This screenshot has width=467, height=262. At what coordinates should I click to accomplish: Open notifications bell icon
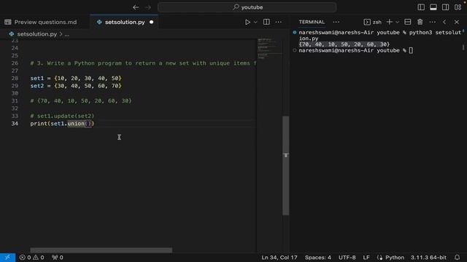click(458, 258)
